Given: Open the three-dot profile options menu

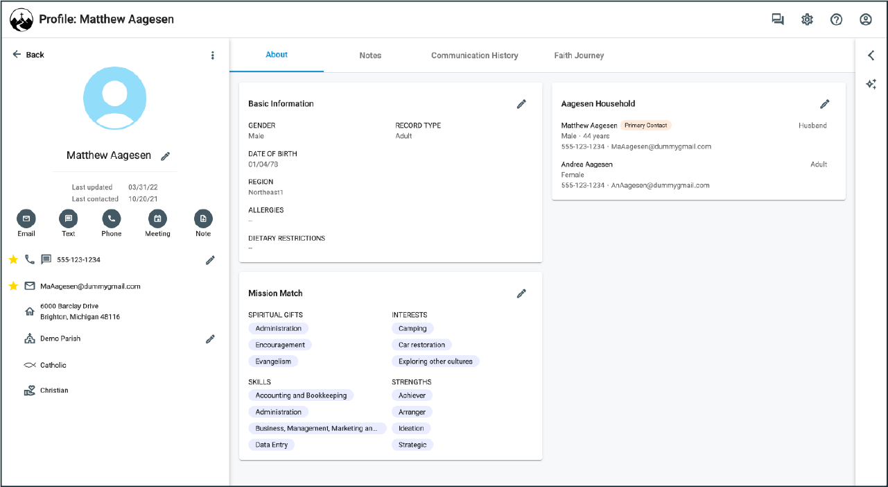Looking at the screenshot, I should 213,55.
